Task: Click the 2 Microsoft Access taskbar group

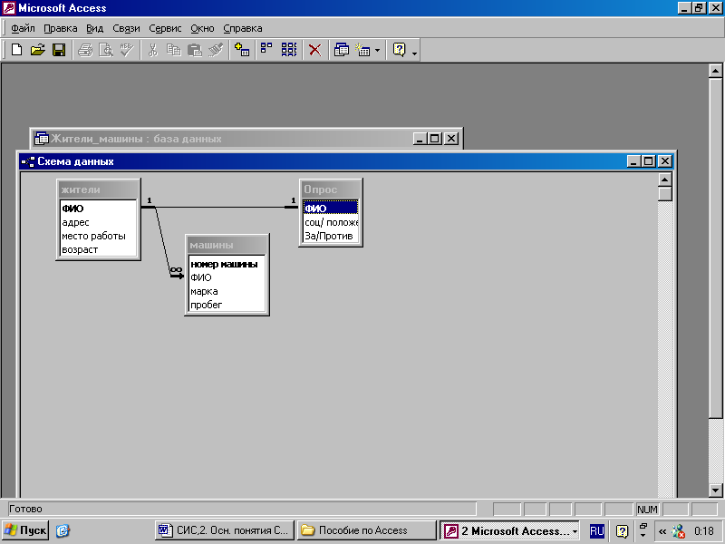Action: pos(509,530)
